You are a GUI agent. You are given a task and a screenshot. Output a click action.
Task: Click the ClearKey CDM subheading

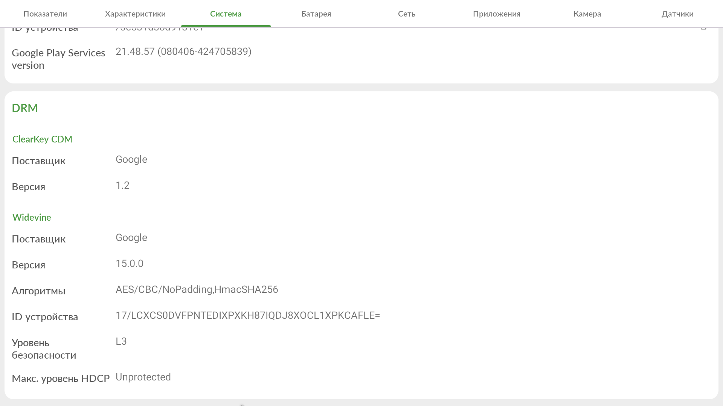(x=42, y=139)
